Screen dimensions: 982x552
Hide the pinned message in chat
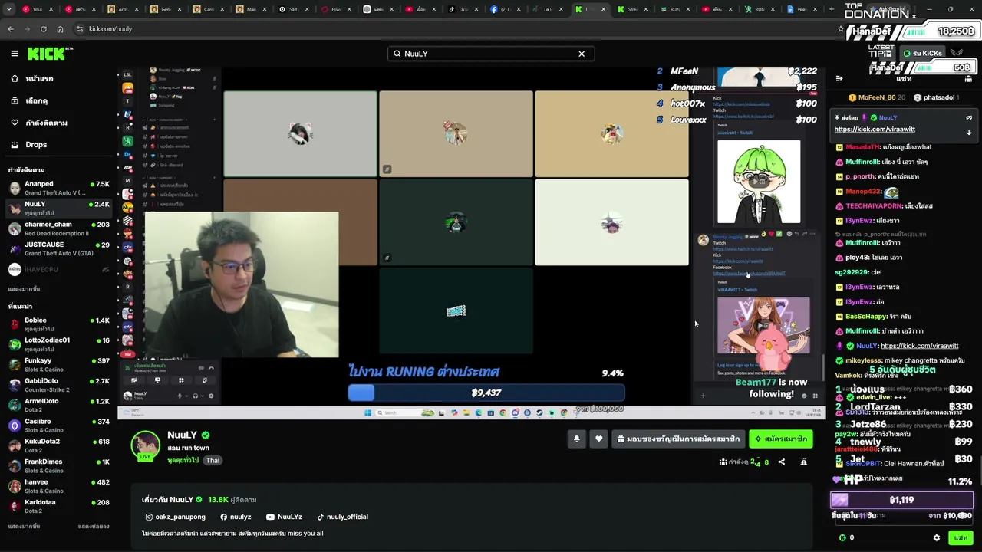click(969, 118)
